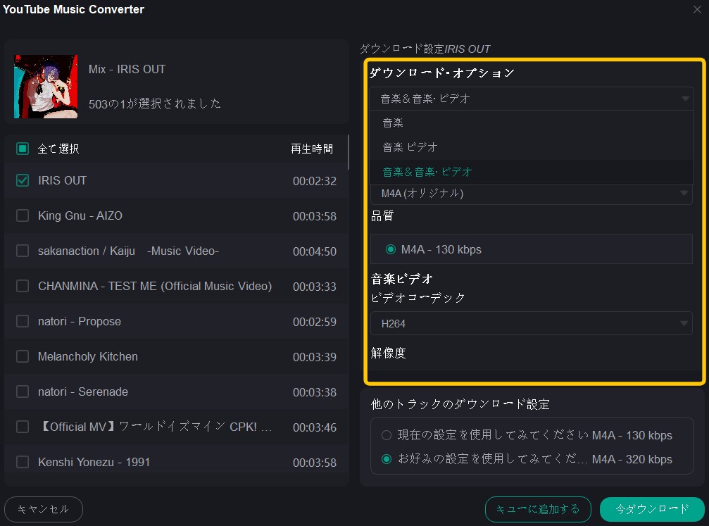Click the 503の1が選択されました text

[x=155, y=104]
